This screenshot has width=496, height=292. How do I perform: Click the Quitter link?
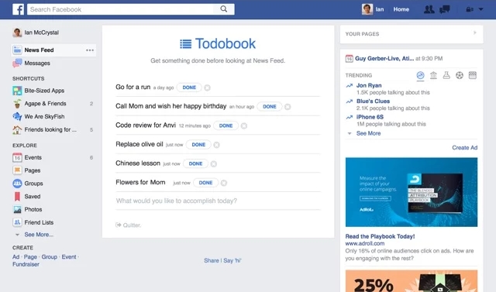[x=129, y=225]
